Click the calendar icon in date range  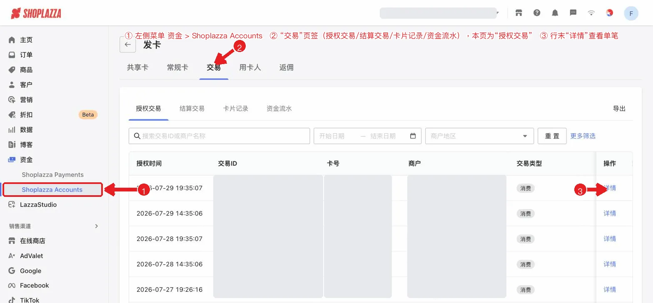pyautogui.click(x=413, y=136)
